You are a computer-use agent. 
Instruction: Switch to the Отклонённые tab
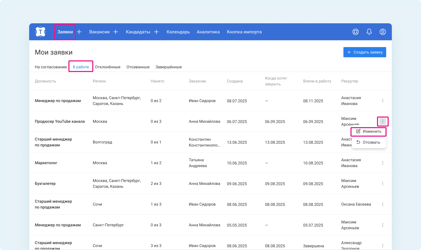click(x=108, y=67)
